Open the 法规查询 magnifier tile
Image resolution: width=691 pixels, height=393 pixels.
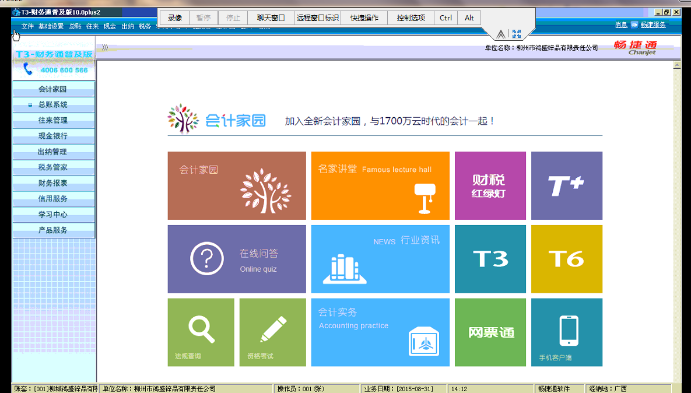pyautogui.click(x=201, y=332)
